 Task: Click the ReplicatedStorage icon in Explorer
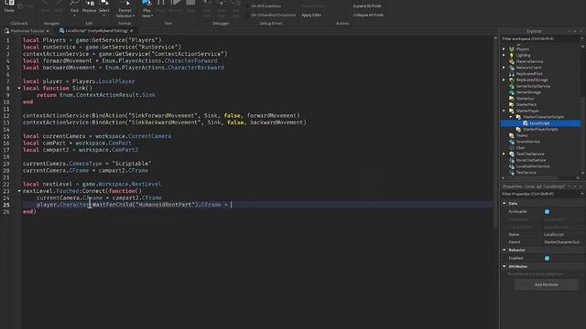click(512, 80)
